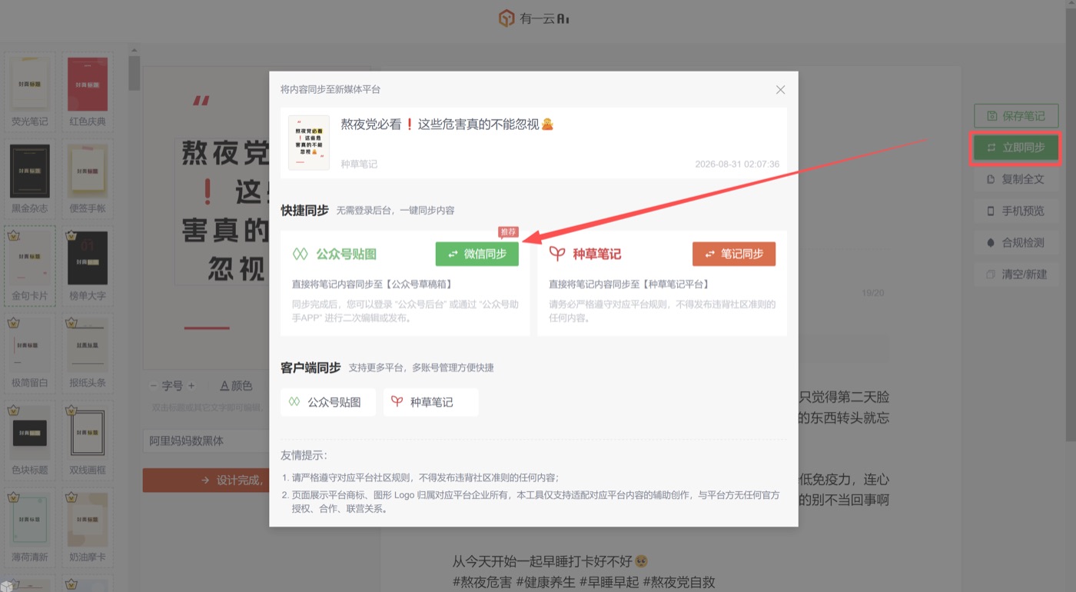Click 清空/新建 button
The width and height of the screenshot is (1076, 592).
tap(1016, 274)
